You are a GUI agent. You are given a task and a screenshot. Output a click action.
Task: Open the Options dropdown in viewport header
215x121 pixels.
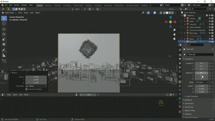tap(172, 9)
